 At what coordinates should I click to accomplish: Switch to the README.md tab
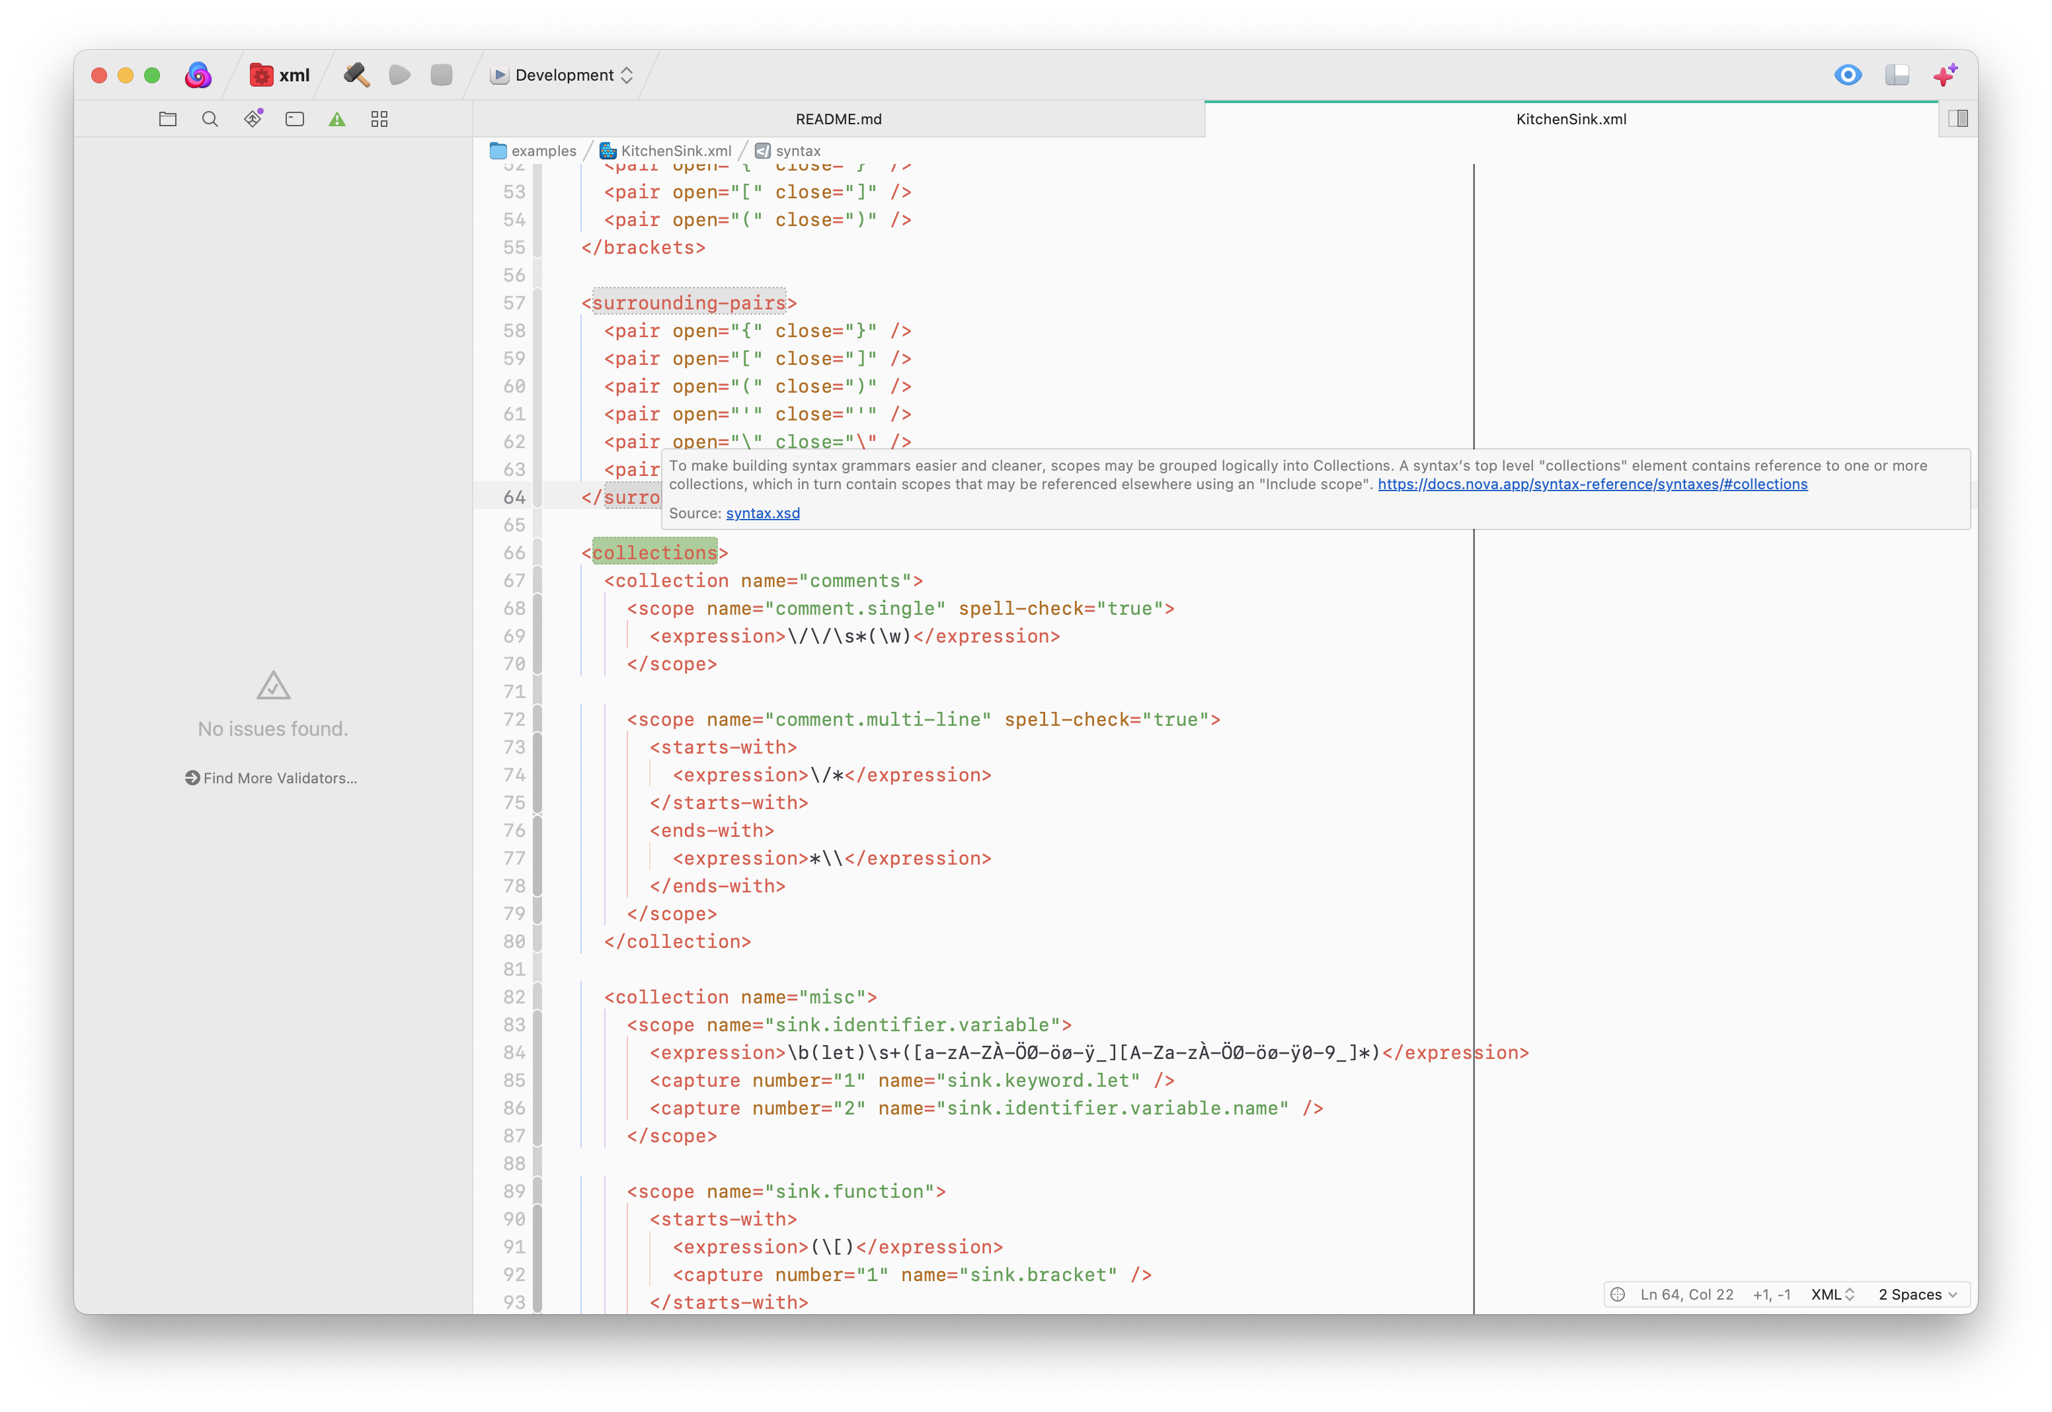point(838,120)
